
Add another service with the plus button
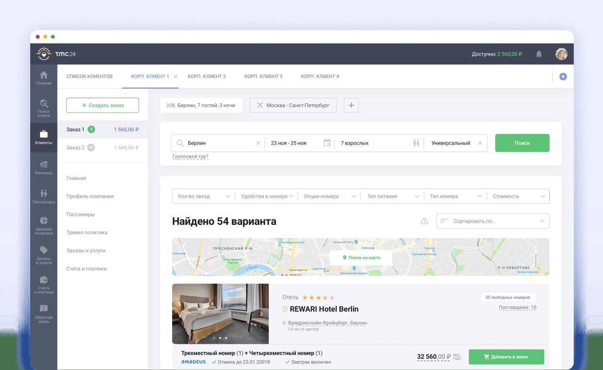pos(351,105)
